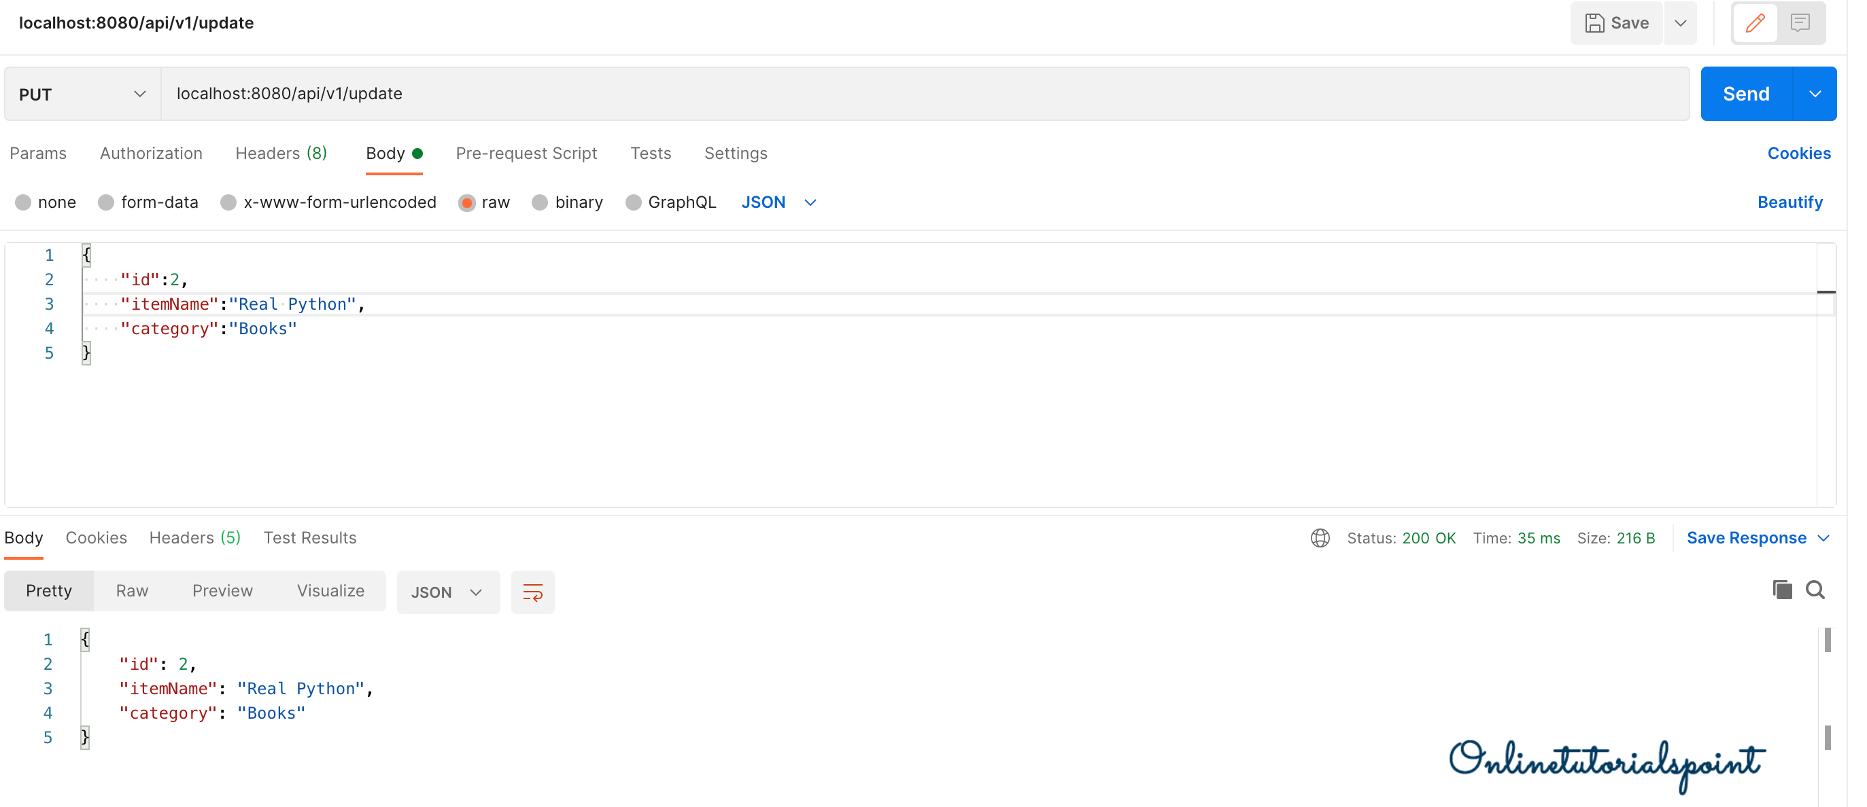Click the wrap lines icon in response
Image resolution: width=1867 pixels, height=807 pixels.
[533, 592]
